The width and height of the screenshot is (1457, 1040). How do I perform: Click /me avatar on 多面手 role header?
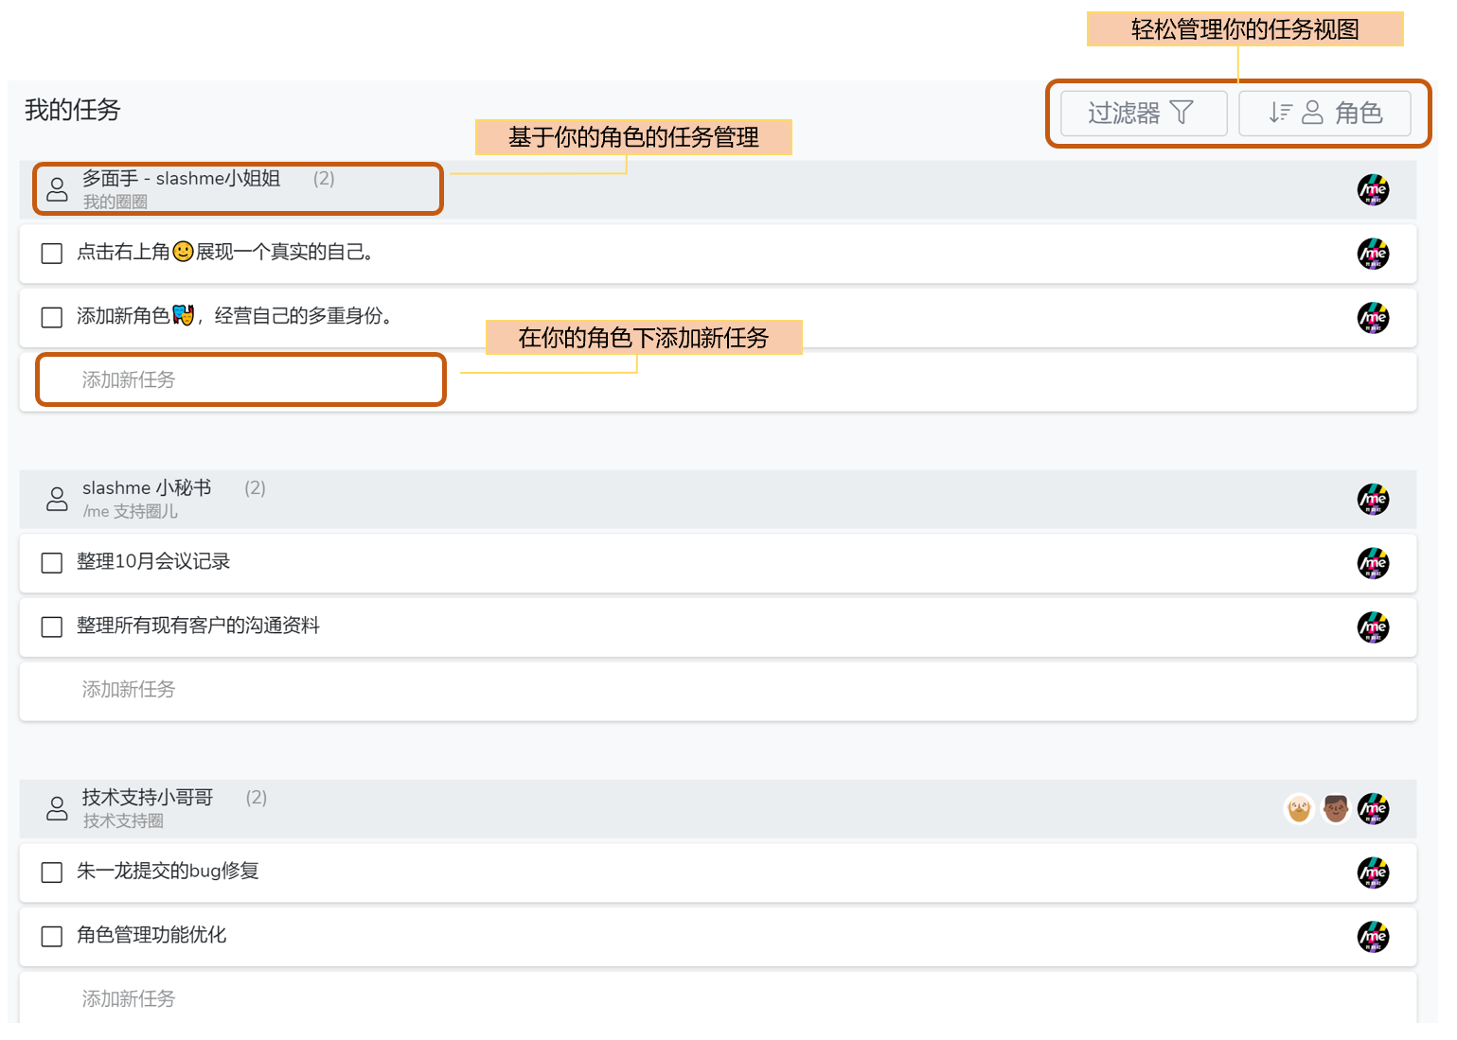coord(1373,189)
